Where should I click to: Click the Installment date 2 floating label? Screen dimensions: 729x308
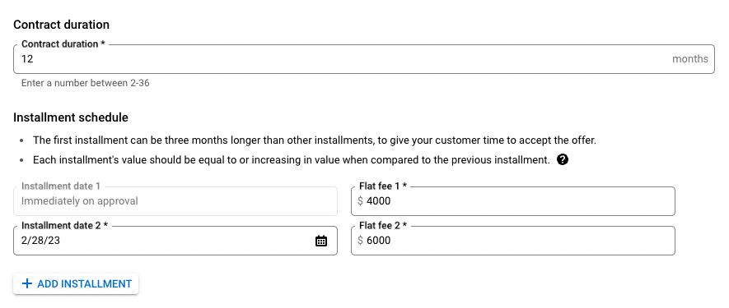click(64, 225)
